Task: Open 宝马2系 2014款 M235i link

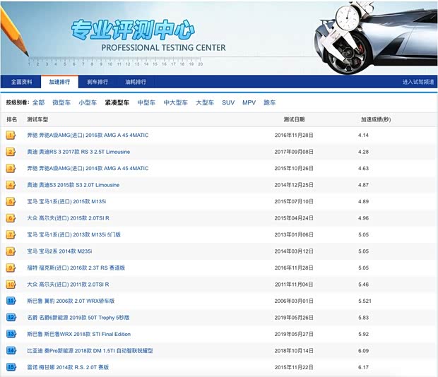Action: [x=59, y=251]
